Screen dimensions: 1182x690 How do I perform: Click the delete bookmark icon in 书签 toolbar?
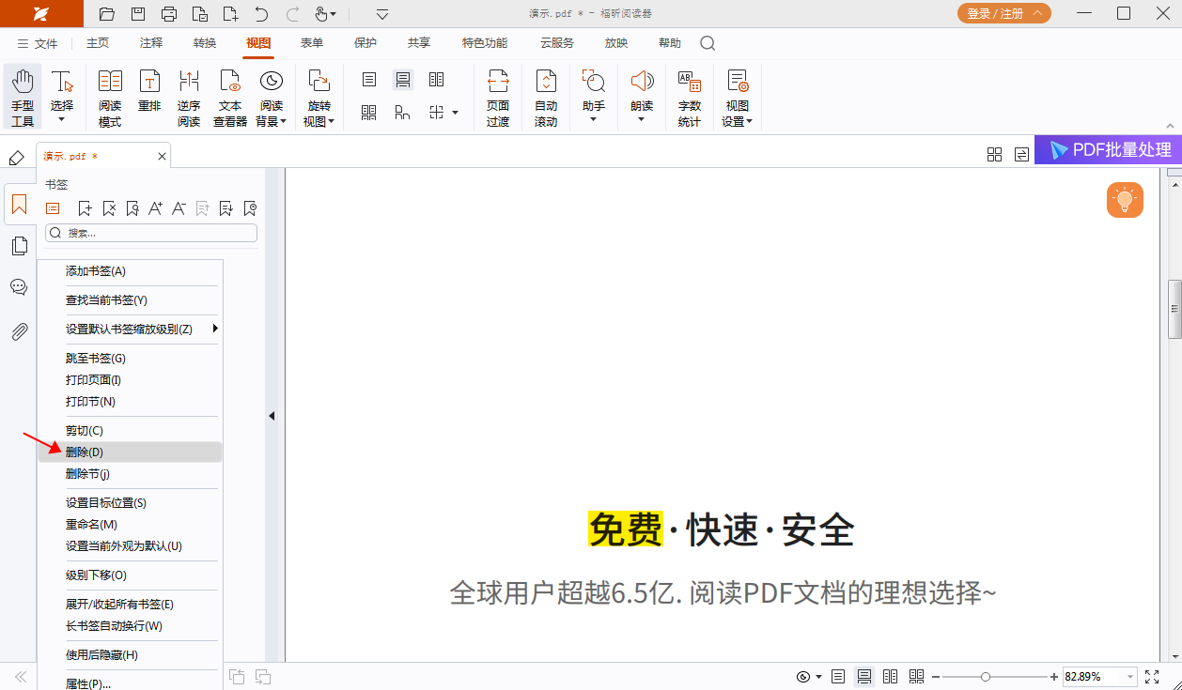pyautogui.click(x=109, y=208)
